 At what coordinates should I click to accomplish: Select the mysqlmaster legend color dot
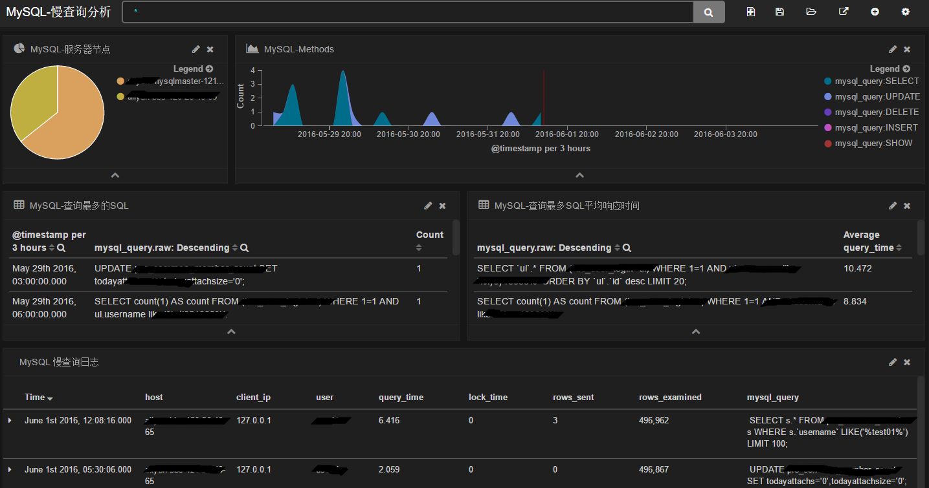[120, 81]
